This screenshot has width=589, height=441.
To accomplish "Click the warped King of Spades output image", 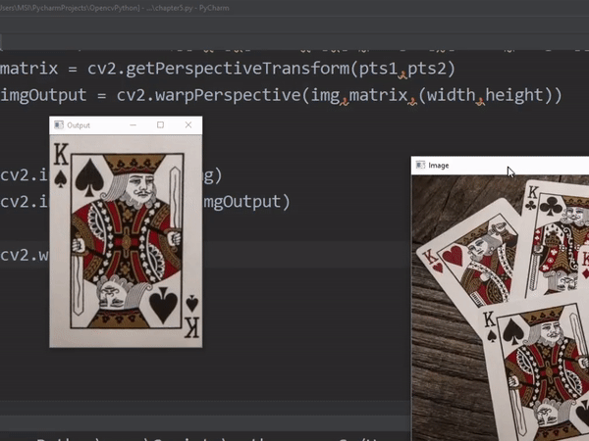I will pos(126,241).
